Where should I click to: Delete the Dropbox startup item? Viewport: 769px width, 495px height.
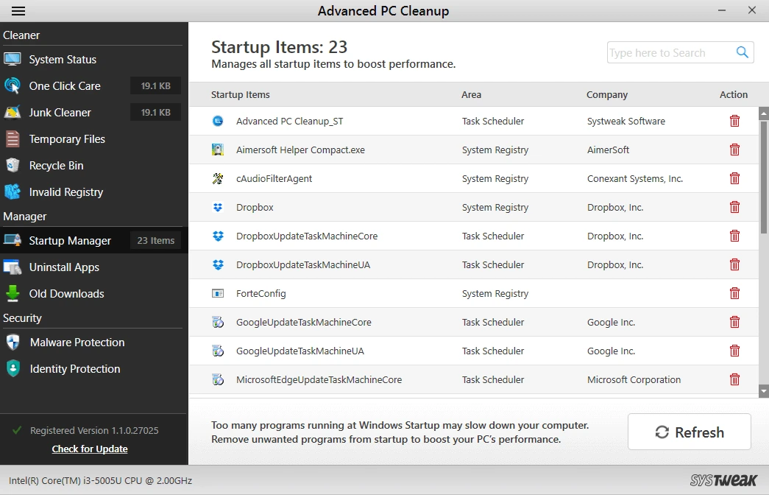pyautogui.click(x=734, y=207)
